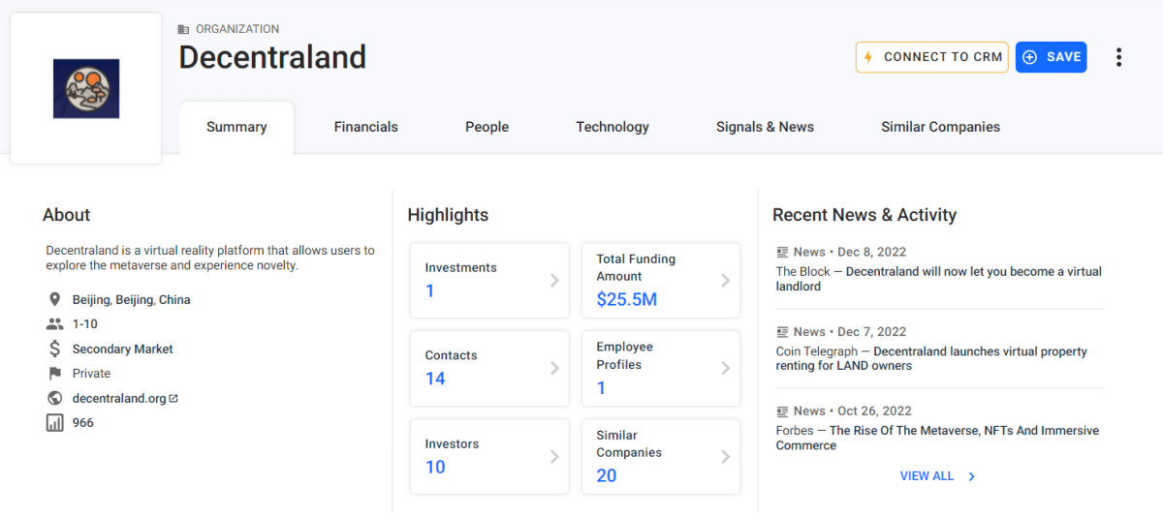Switch to the Financials tab
Image resolution: width=1163 pixels, height=517 pixels.
pyautogui.click(x=365, y=127)
